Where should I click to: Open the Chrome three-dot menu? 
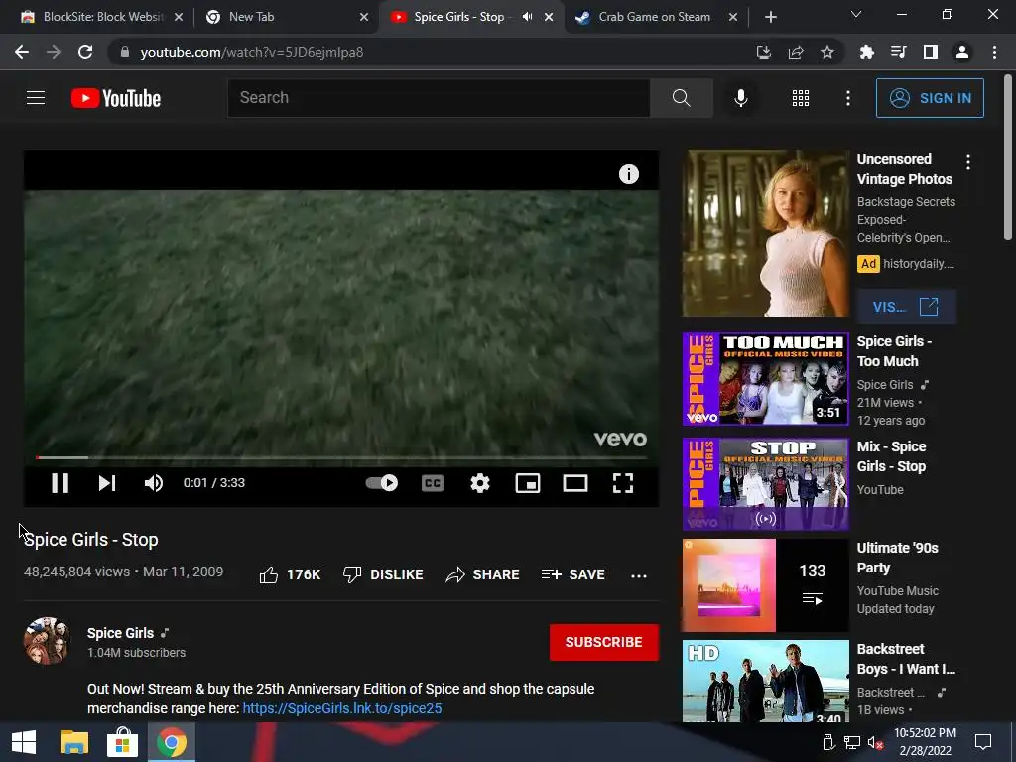point(994,52)
